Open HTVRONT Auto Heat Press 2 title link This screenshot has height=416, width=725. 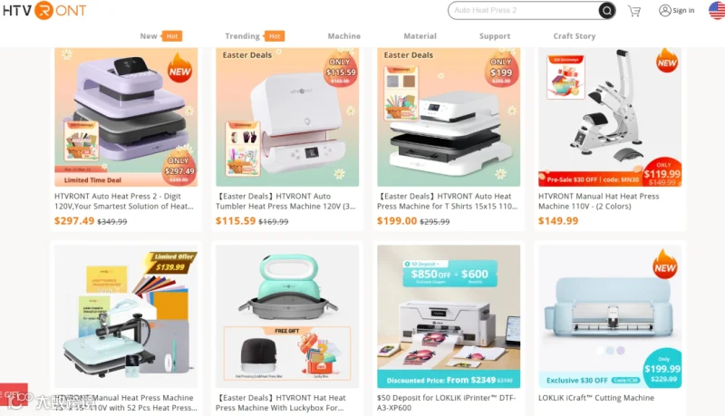pyautogui.click(x=124, y=201)
